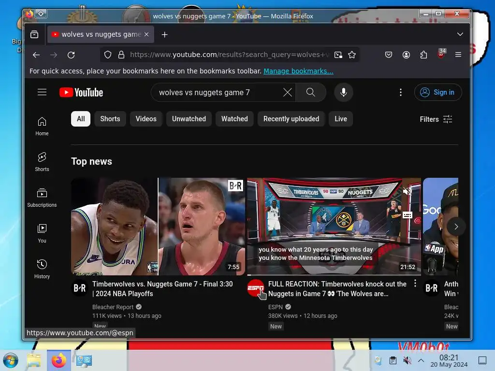
Task: Click the site security padlock icon
Action: [x=121, y=55]
